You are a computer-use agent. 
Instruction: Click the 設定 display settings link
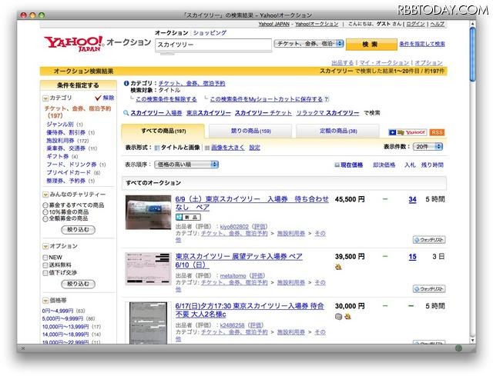click(x=255, y=148)
